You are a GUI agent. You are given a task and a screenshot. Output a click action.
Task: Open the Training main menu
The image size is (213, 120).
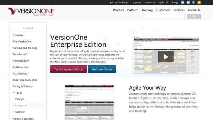pos(147,10)
